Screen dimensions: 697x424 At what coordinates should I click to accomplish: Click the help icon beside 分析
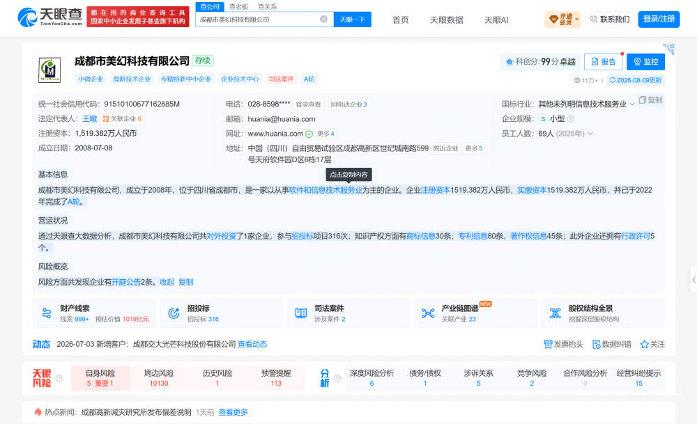337,378
